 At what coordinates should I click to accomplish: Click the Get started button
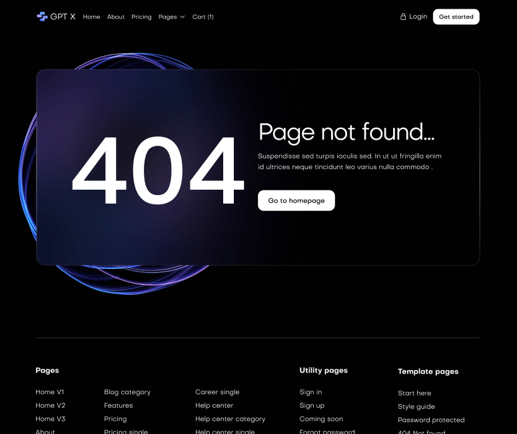tap(456, 17)
